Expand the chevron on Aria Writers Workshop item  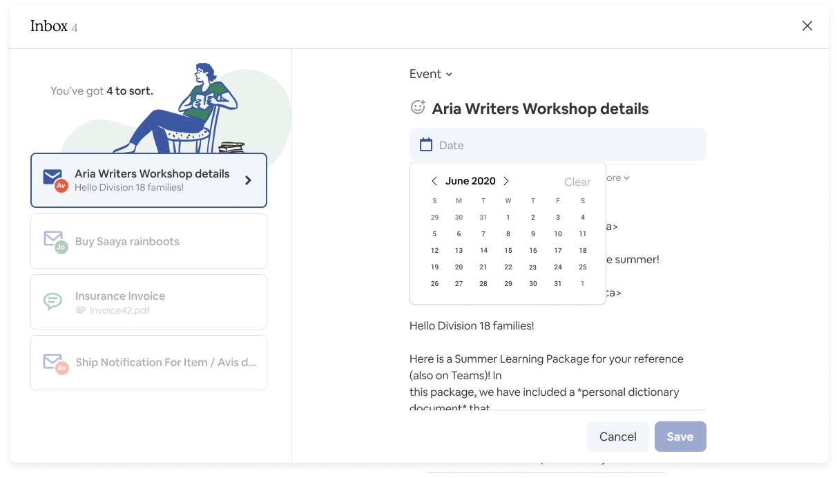pyautogui.click(x=249, y=180)
